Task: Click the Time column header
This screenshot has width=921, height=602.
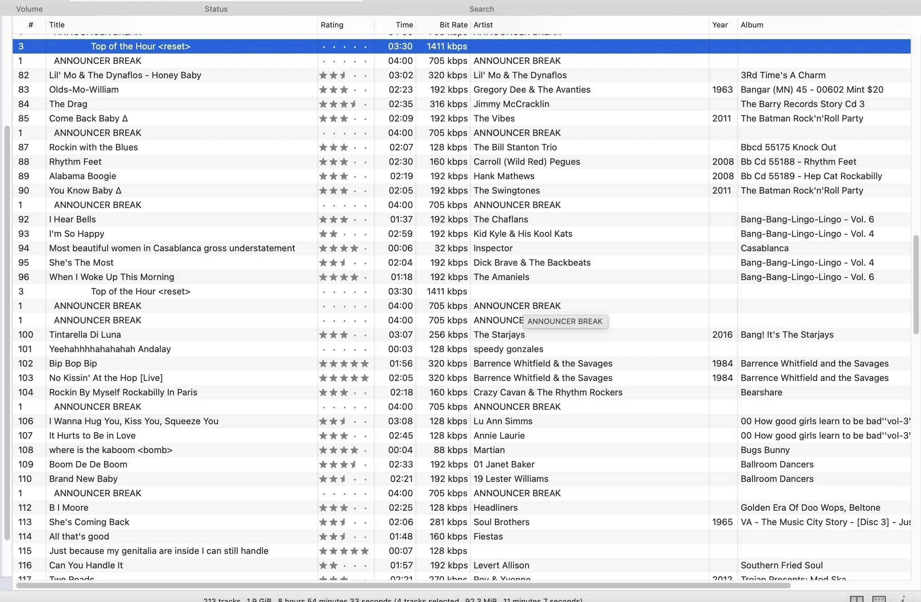Action: (x=404, y=25)
